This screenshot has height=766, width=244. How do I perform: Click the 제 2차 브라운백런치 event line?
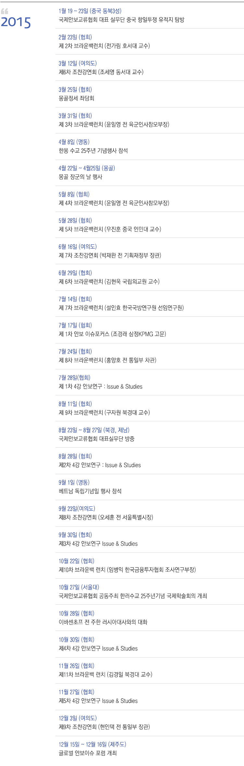[x=104, y=46]
